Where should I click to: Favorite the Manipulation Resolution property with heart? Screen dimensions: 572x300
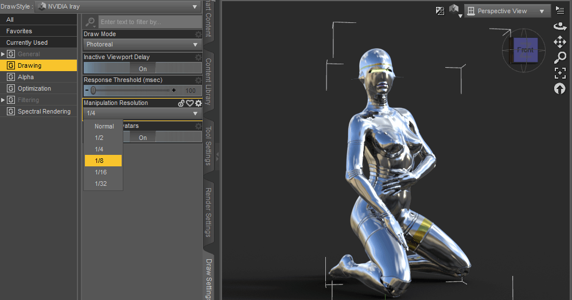[x=190, y=103]
